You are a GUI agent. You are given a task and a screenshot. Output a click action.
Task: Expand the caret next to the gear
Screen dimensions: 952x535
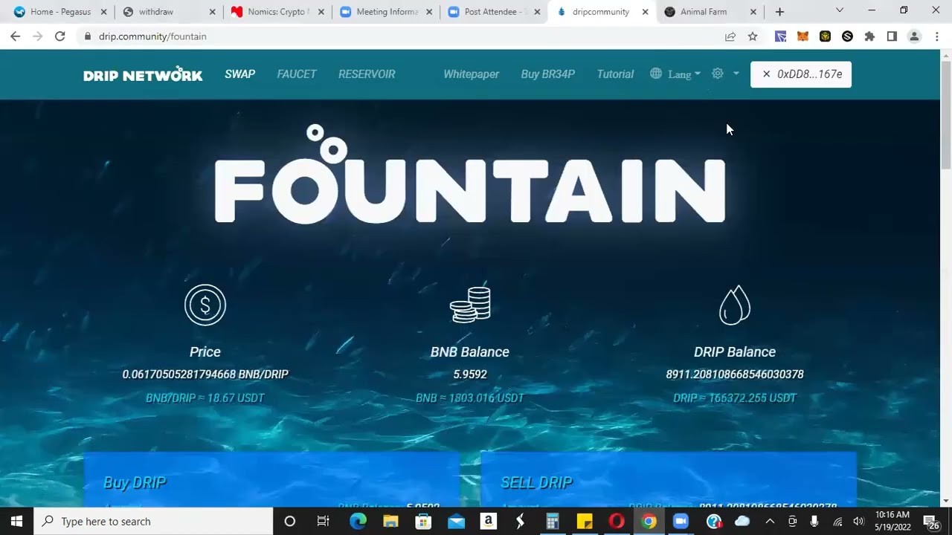coord(736,74)
